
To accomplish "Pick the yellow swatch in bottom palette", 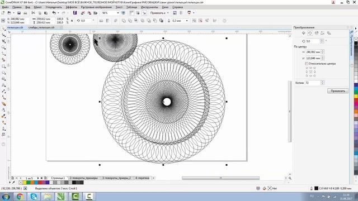I will coord(25,183).
